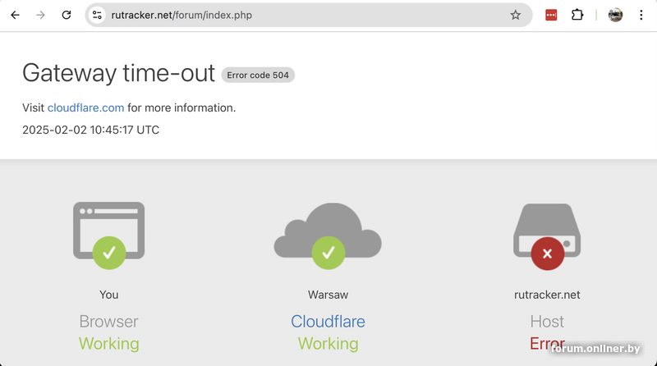Open site information icon in address bar

pos(97,15)
